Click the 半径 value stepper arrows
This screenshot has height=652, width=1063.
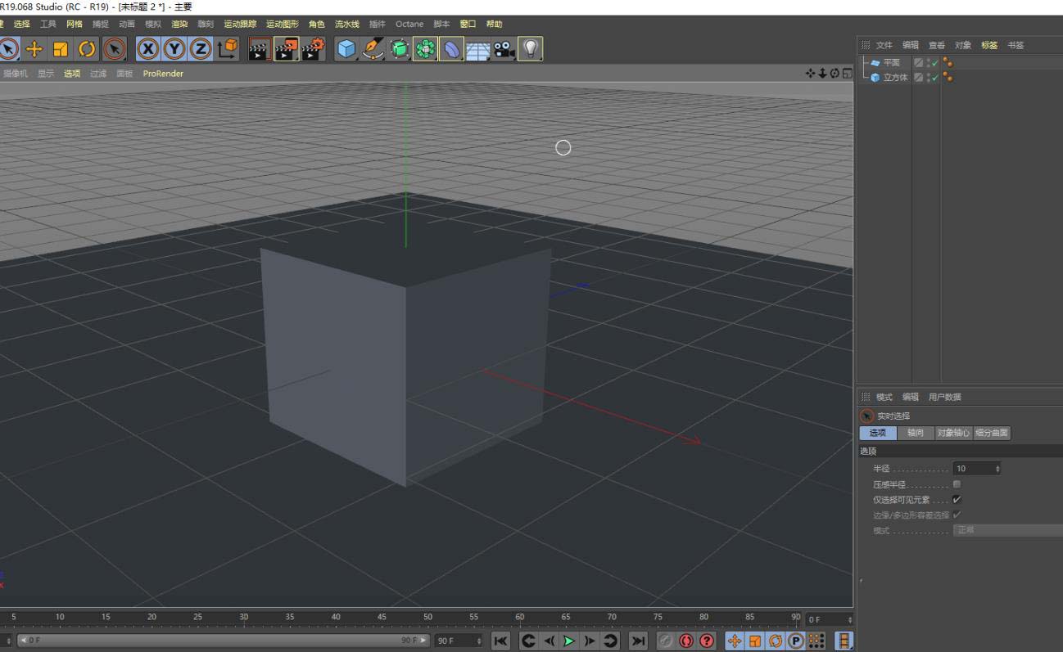997,469
